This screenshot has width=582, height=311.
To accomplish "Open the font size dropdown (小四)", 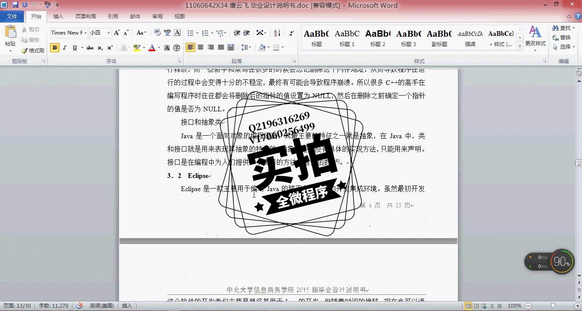I will click(108, 33).
